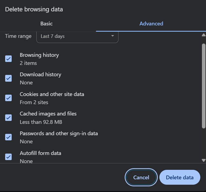Viewport: 206px width, 192px height.
Task: Click the "Less than 92.8 MB" text
Action: (x=41, y=122)
